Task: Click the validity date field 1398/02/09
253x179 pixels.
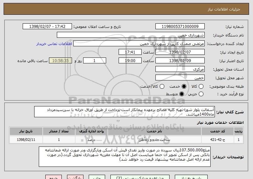Action: [180, 61]
